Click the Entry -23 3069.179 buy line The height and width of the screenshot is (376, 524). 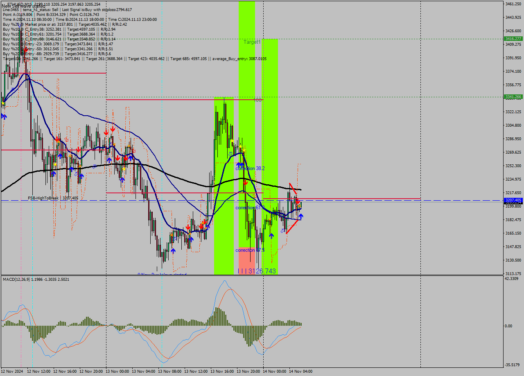pyautogui.click(x=58, y=44)
